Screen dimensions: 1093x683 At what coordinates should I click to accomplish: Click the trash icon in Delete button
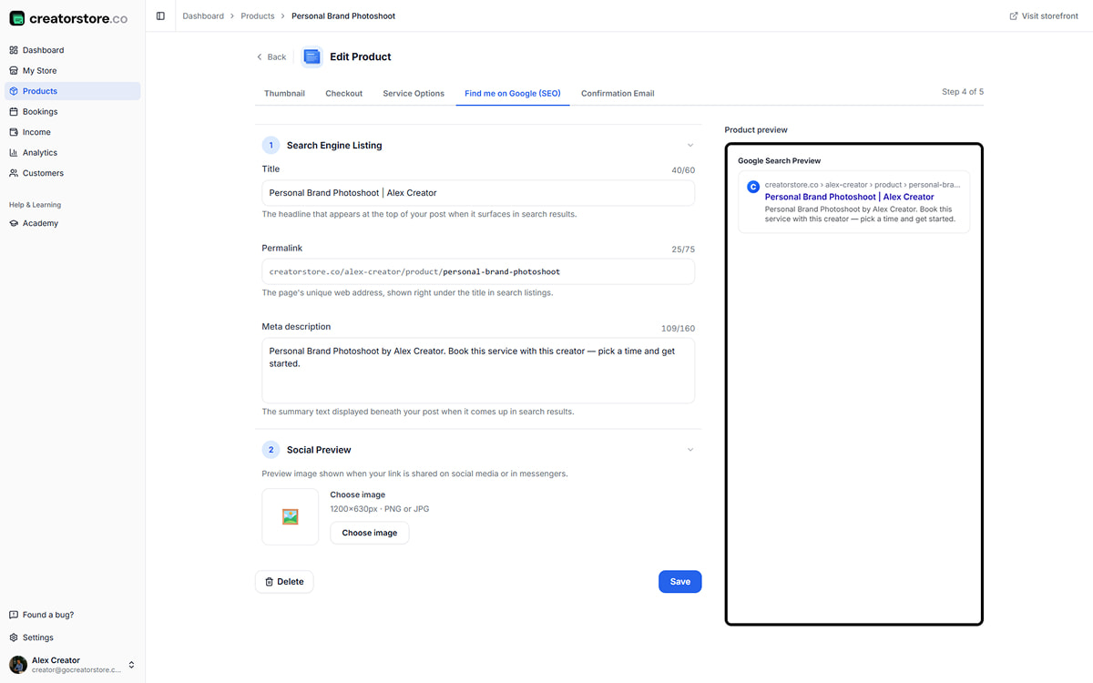pyautogui.click(x=269, y=582)
